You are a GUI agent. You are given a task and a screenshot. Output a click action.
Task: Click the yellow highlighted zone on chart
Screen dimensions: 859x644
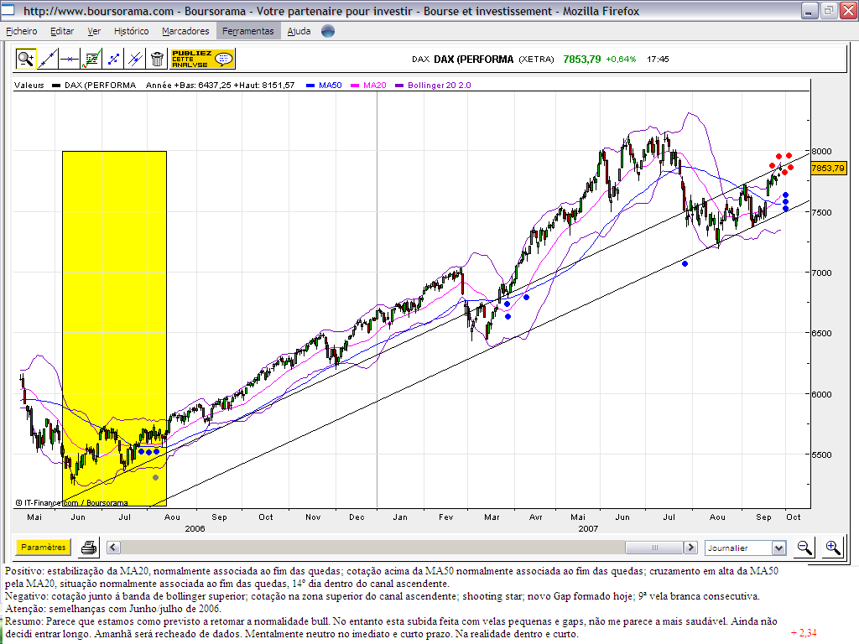point(114,329)
